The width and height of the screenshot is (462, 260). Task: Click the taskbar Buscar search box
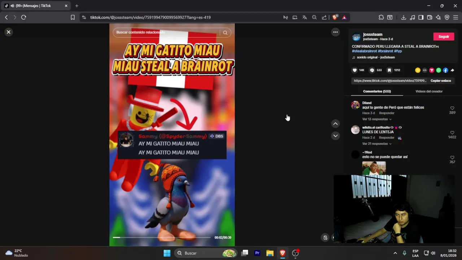tap(206, 253)
